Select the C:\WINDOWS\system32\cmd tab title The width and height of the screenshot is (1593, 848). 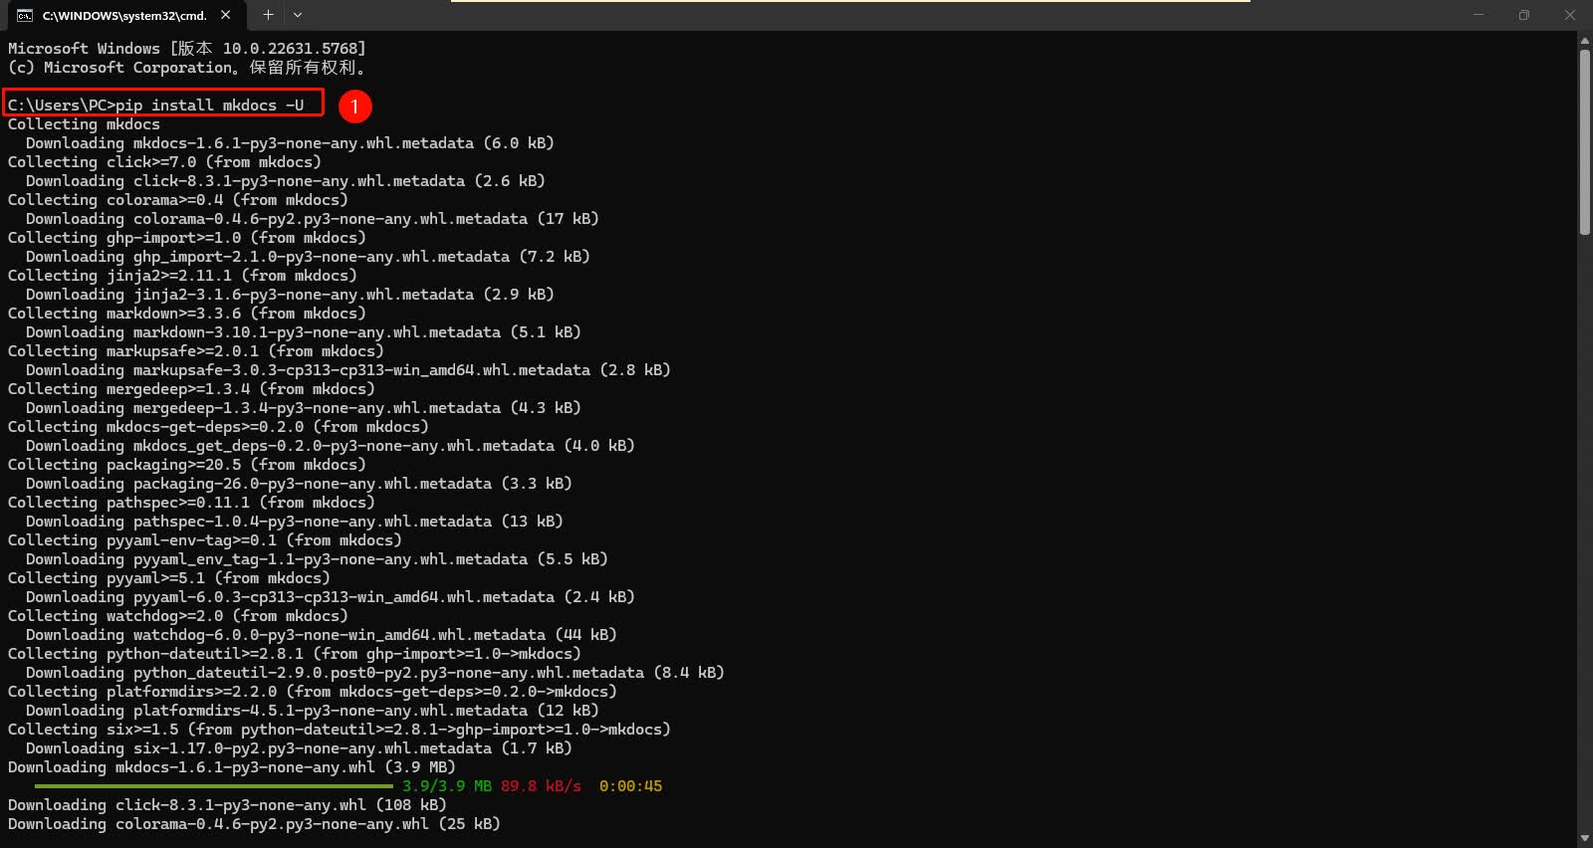[x=124, y=15]
